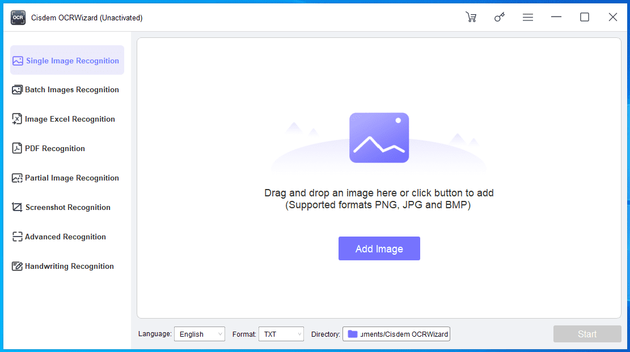Click the shopping cart purchase icon
The image size is (630, 352).
pos(471,17)
